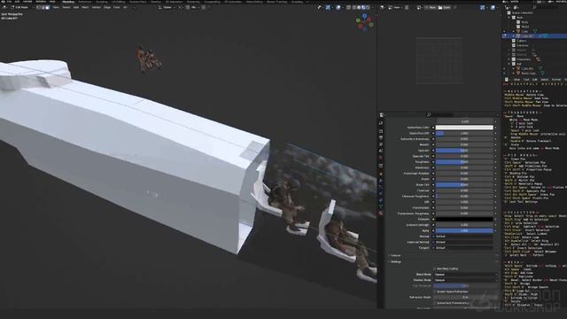Open the View menu in the image editor
The height and width of the screenshot is (319, 567).
tap(397, 7)
